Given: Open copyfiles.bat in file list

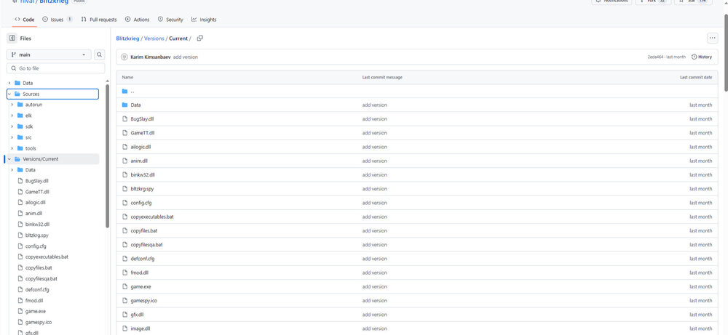Looking at the screenshot, I should (x=144, y=231).
